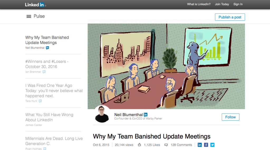Viewport: 270px width, 150px height.
Task: Select Join Today in top navigation
Action: pos(222,4)
